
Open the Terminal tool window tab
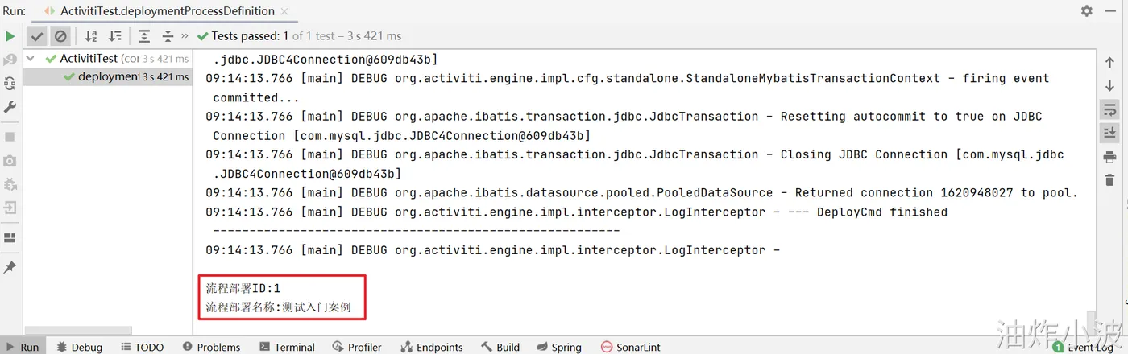click(287, 347)
